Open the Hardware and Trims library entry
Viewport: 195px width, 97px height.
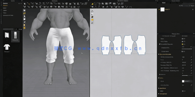8,15
